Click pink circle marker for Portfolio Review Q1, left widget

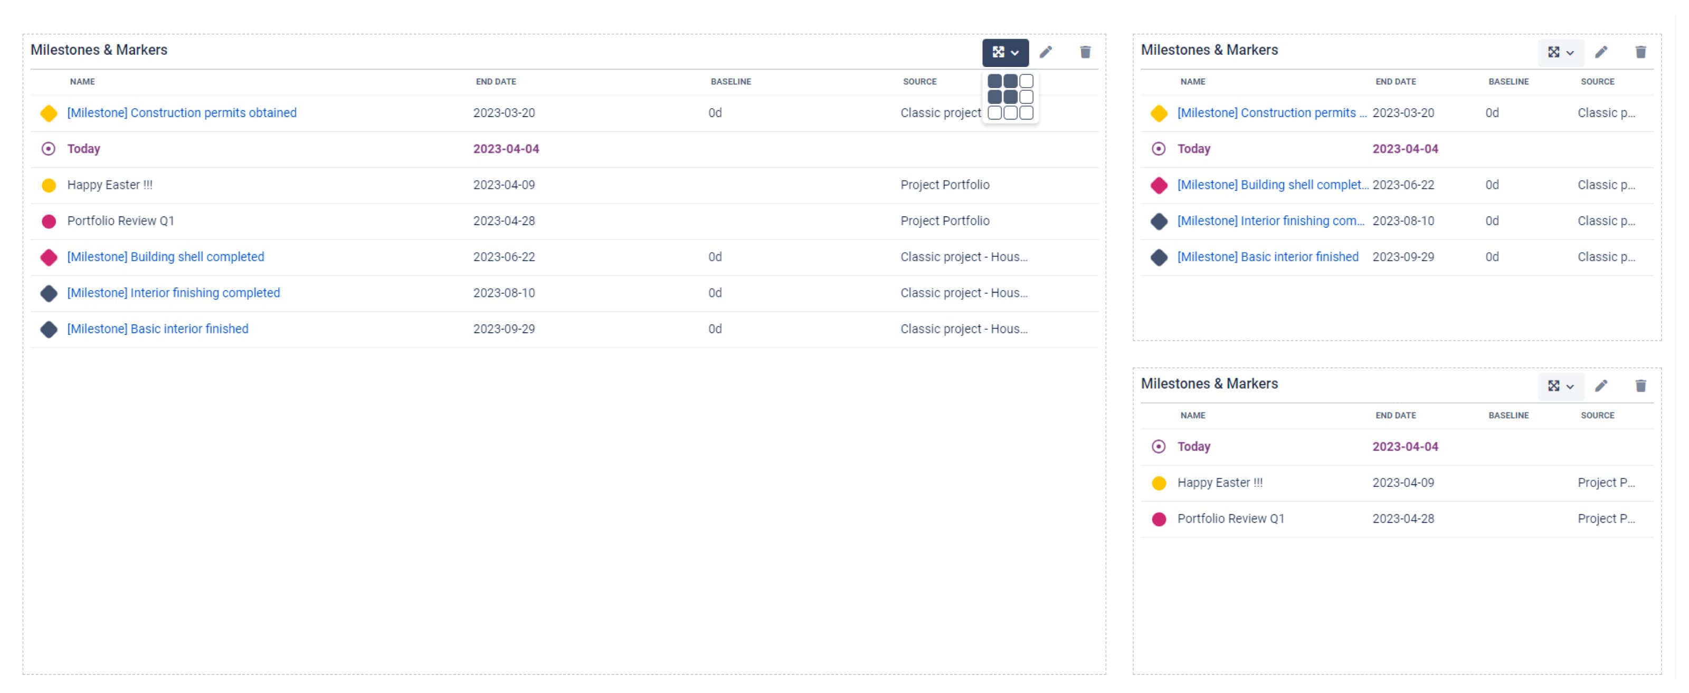[x=49, y=222]
